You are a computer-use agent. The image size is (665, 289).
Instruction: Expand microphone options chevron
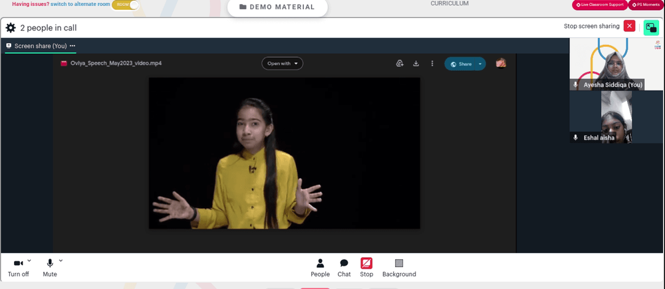point(61,260)
